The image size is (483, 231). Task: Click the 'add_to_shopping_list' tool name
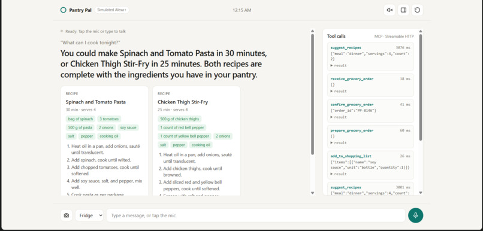pyautogui.click(x=351, y=156)
